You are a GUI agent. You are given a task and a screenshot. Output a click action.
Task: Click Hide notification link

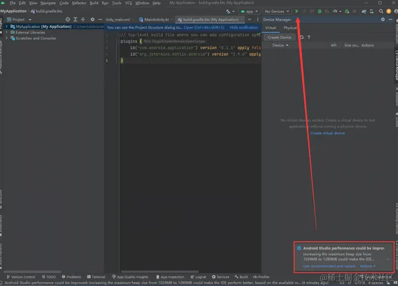pyautogui.click(x=244, y=28)
